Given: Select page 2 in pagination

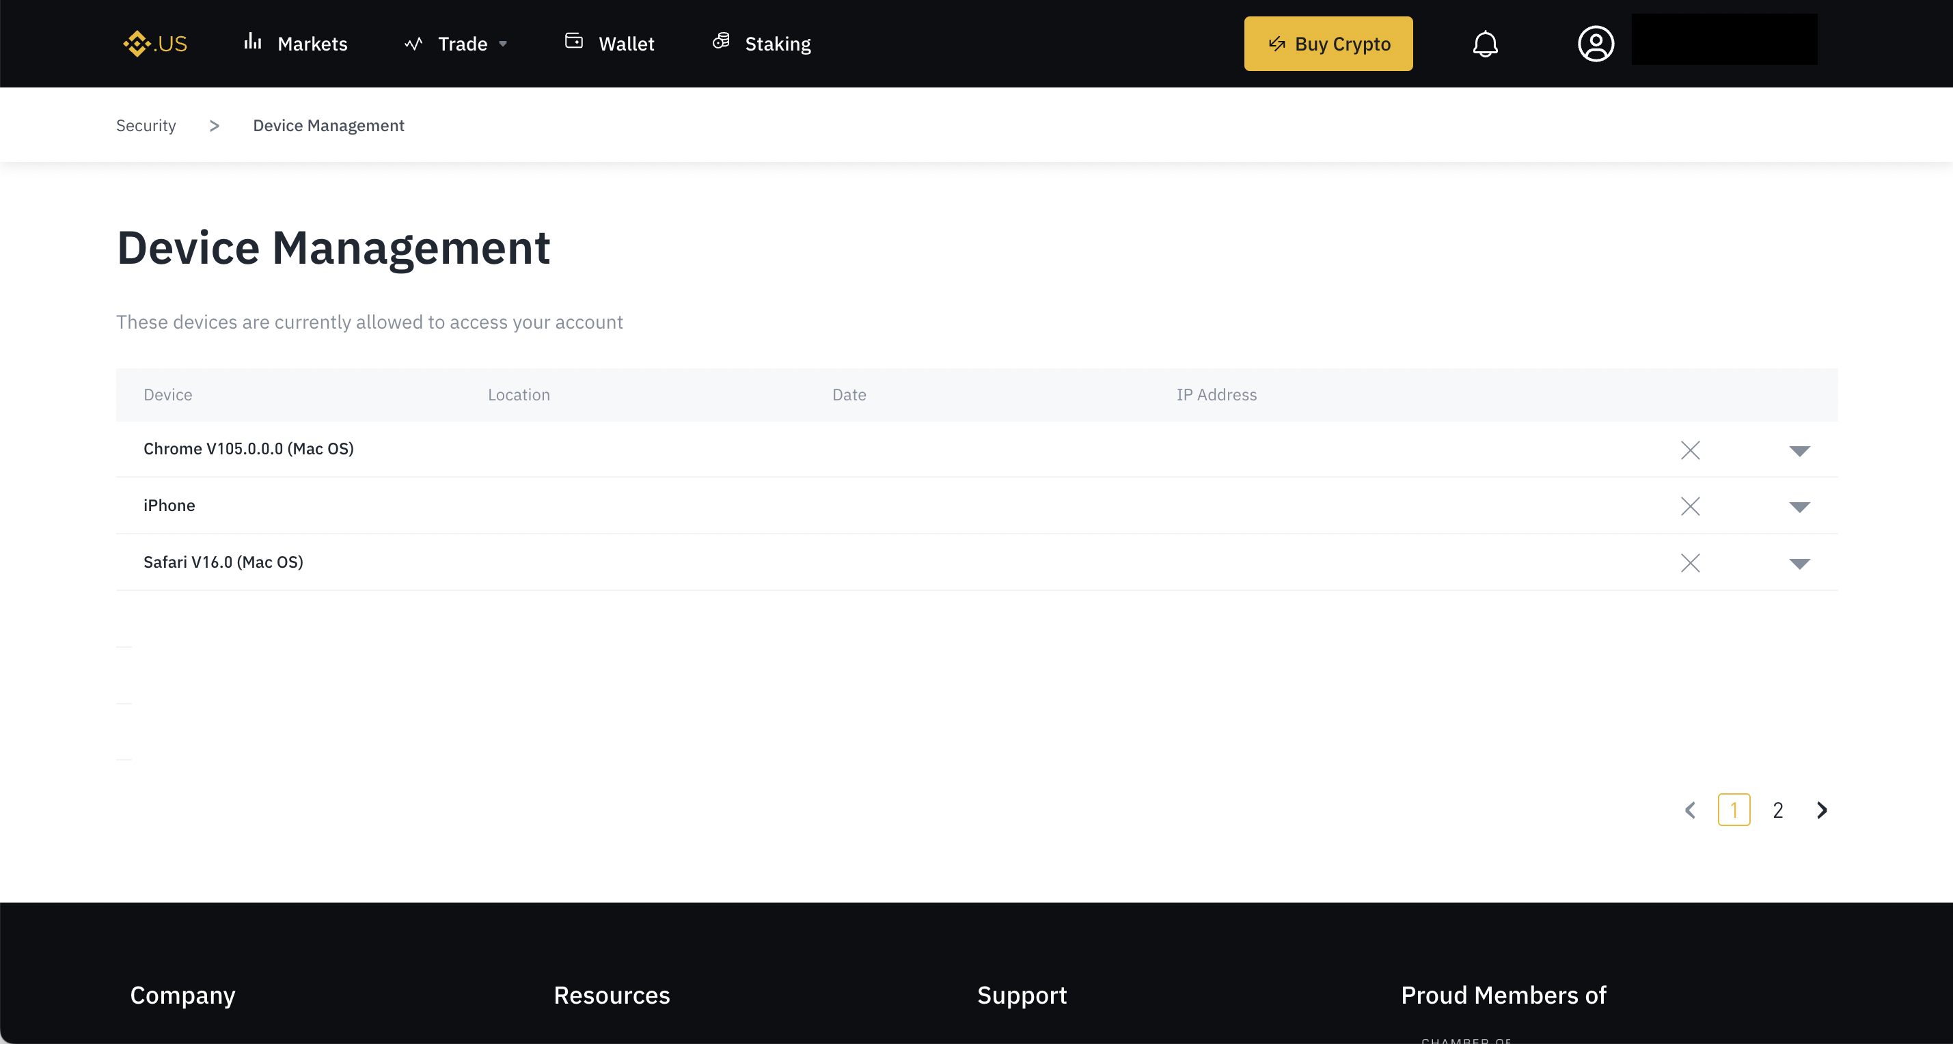Looking at the screenshot, I should [1777, 810].
